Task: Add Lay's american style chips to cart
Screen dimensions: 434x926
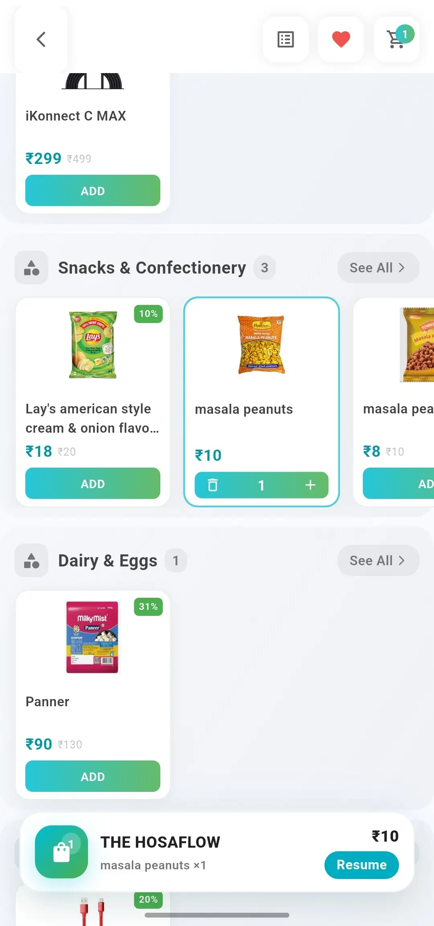Action: [92, 483]
